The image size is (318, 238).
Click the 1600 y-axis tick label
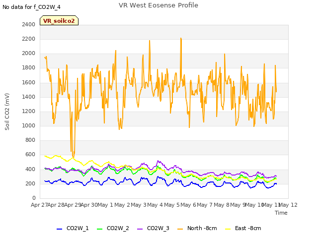point(29,83)
